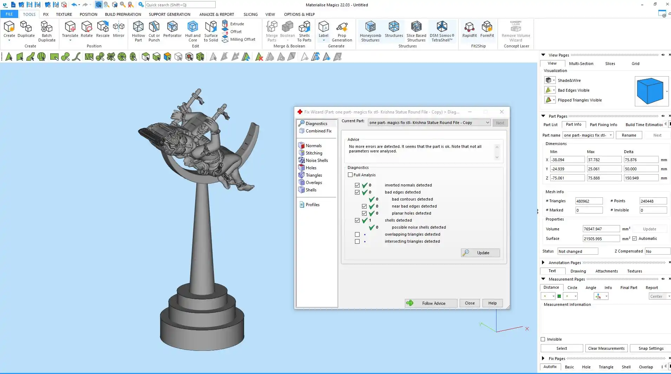Enable the Full Analysis checkbox
The image size is (671, 374).
[350, 175]
